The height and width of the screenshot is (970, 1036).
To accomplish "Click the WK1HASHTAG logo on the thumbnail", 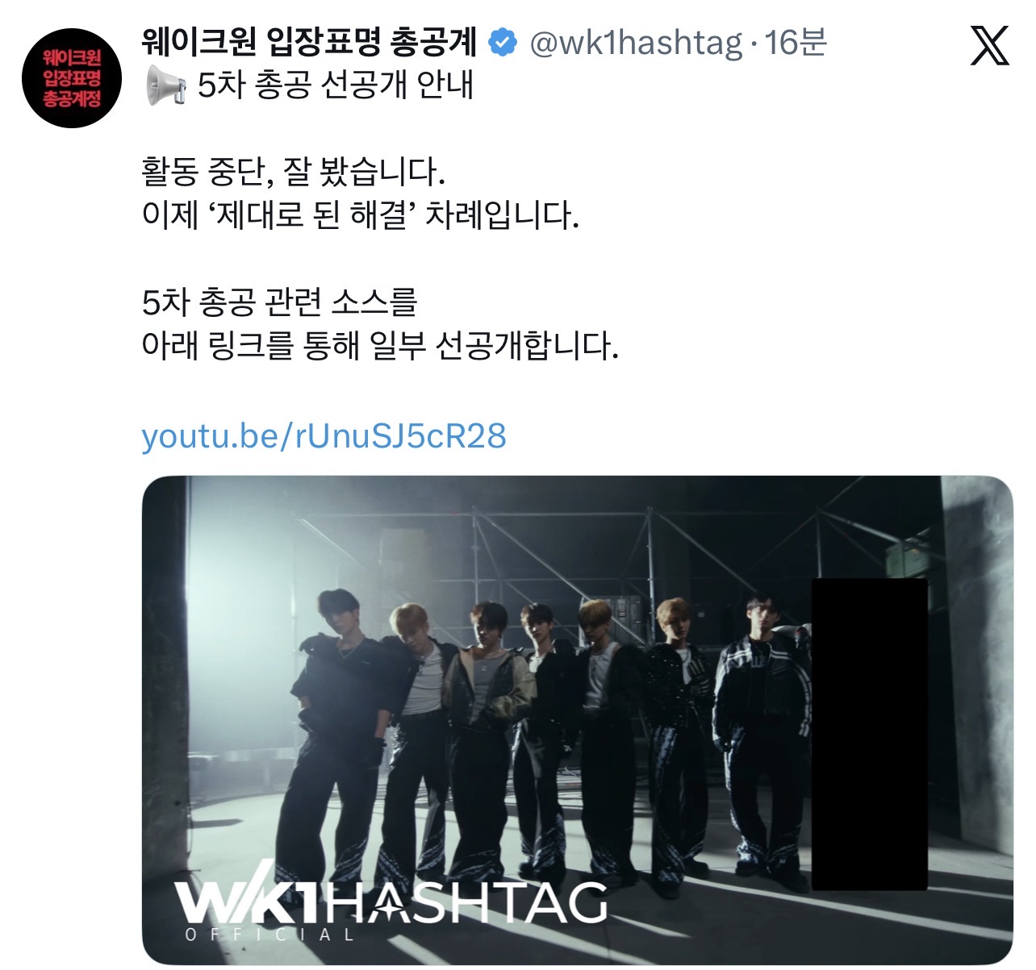I will pyautogui.click(x=391, y=900).
